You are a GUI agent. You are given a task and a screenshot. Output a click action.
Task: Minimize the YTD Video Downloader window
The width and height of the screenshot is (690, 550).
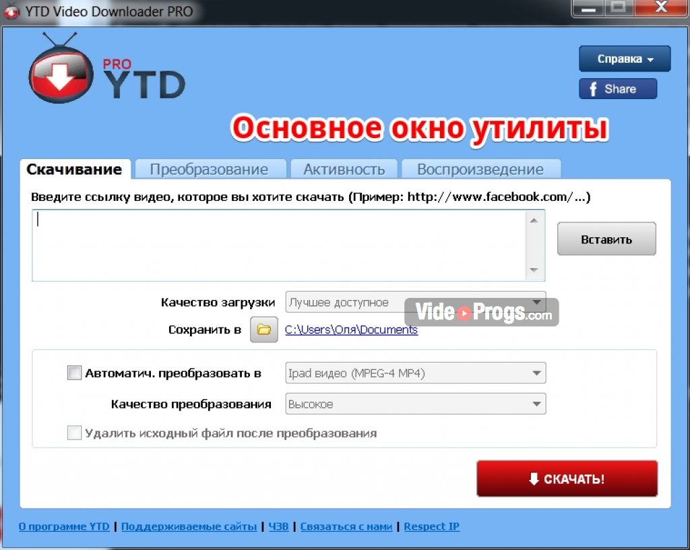coord(589,8)
